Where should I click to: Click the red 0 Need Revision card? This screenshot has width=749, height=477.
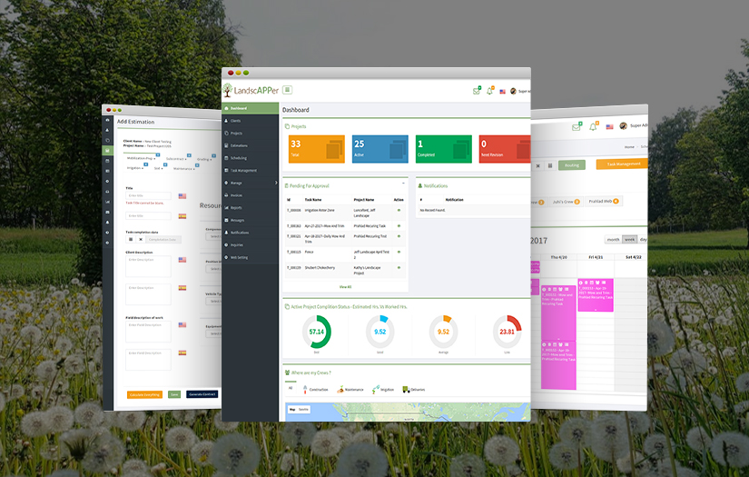pos(505,149)
